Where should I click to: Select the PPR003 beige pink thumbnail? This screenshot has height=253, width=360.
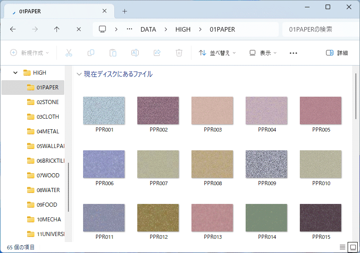point(212,111)
